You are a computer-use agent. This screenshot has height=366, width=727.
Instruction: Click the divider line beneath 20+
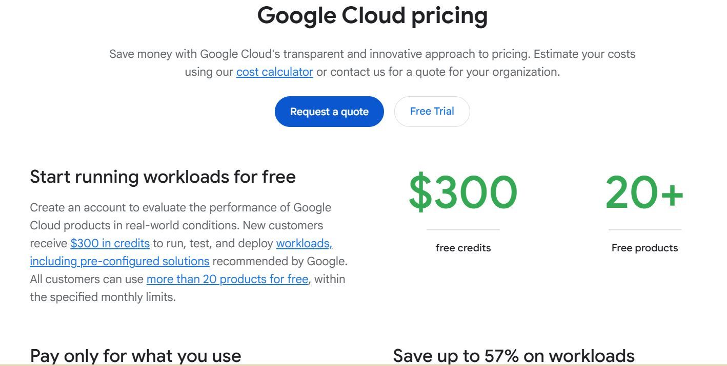pyautogui.click(x=644, y=230)
